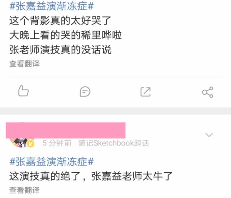This screenshot has height=198, width=231.
Task: Open the pink-covered username
Action: [x=66, y=130]
